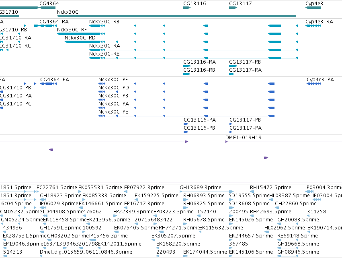Open EST label GH22860.5prime
This screenshot has width=342, height=258.
pos(296,204)
